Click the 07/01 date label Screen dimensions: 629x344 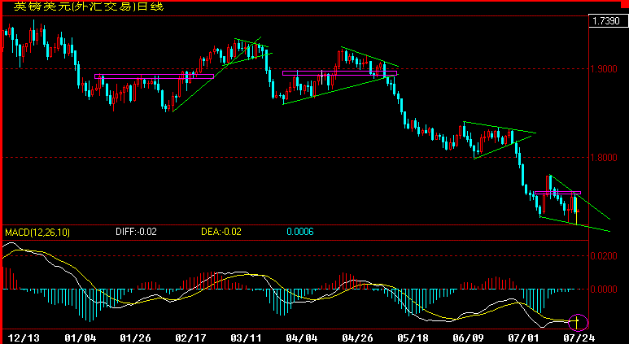point(523,338)
